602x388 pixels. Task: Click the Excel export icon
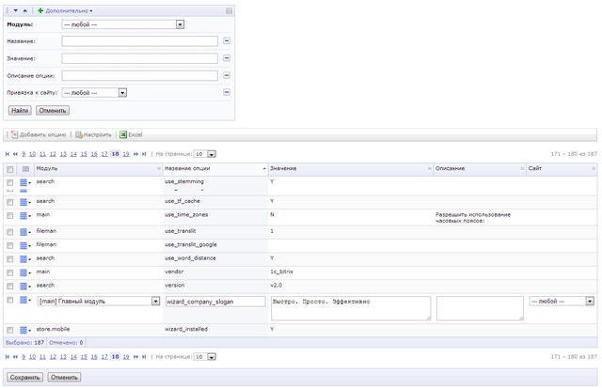coord(123,134)
